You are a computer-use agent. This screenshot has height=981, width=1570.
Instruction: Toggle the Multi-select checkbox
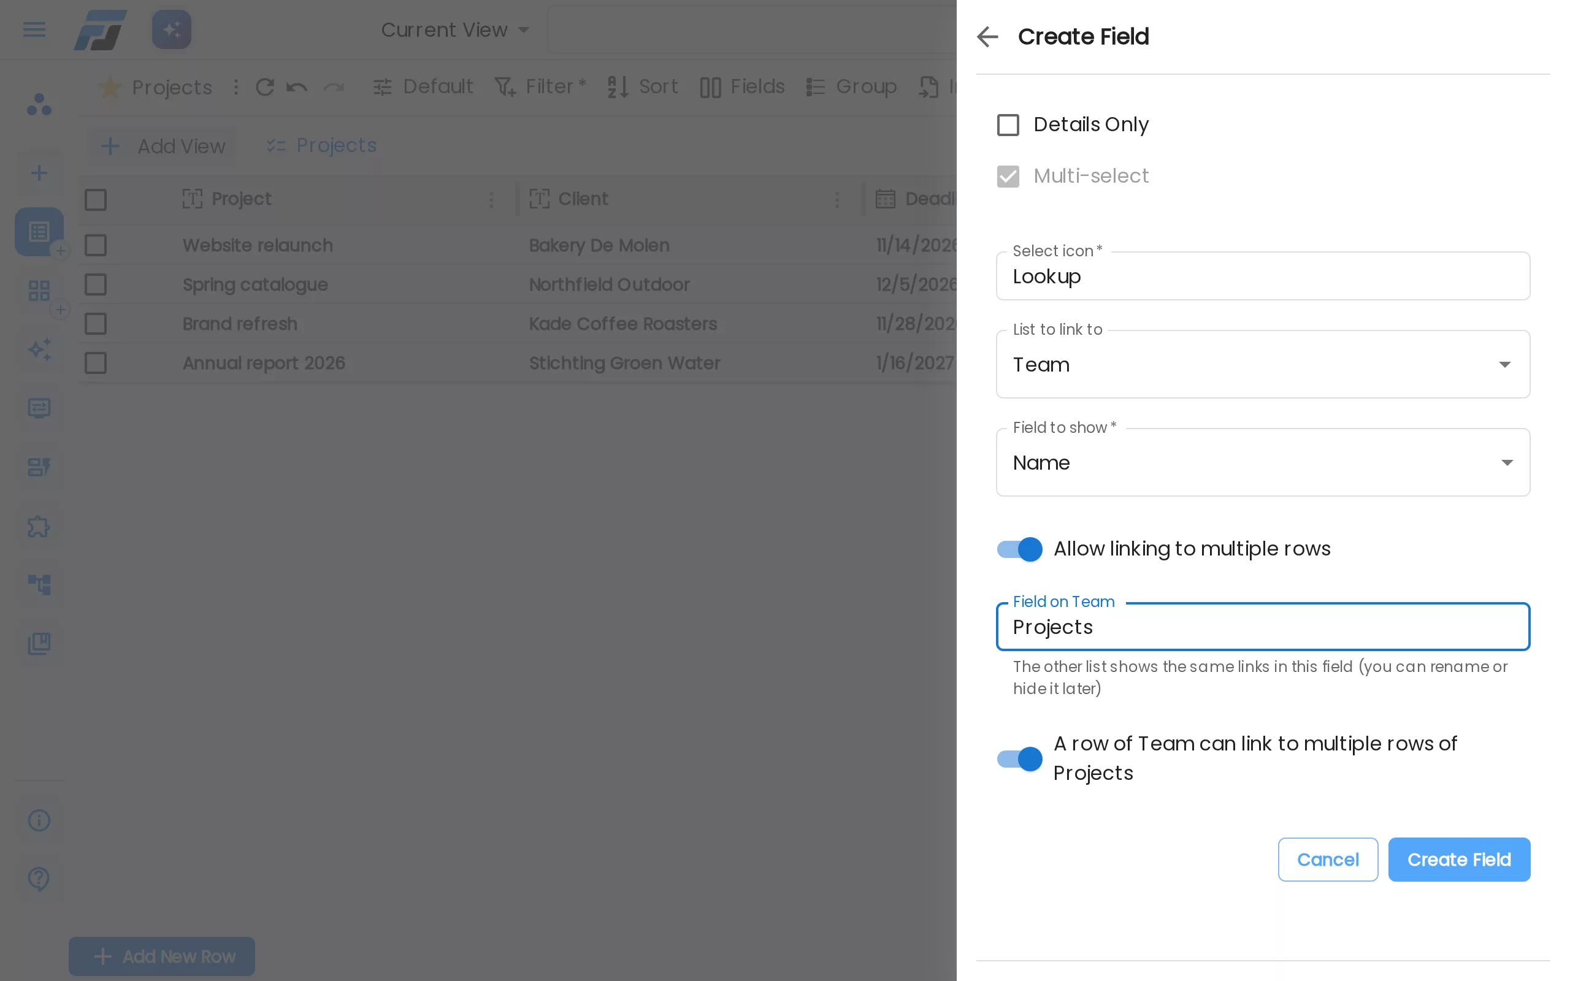(x=1008, y=176)
